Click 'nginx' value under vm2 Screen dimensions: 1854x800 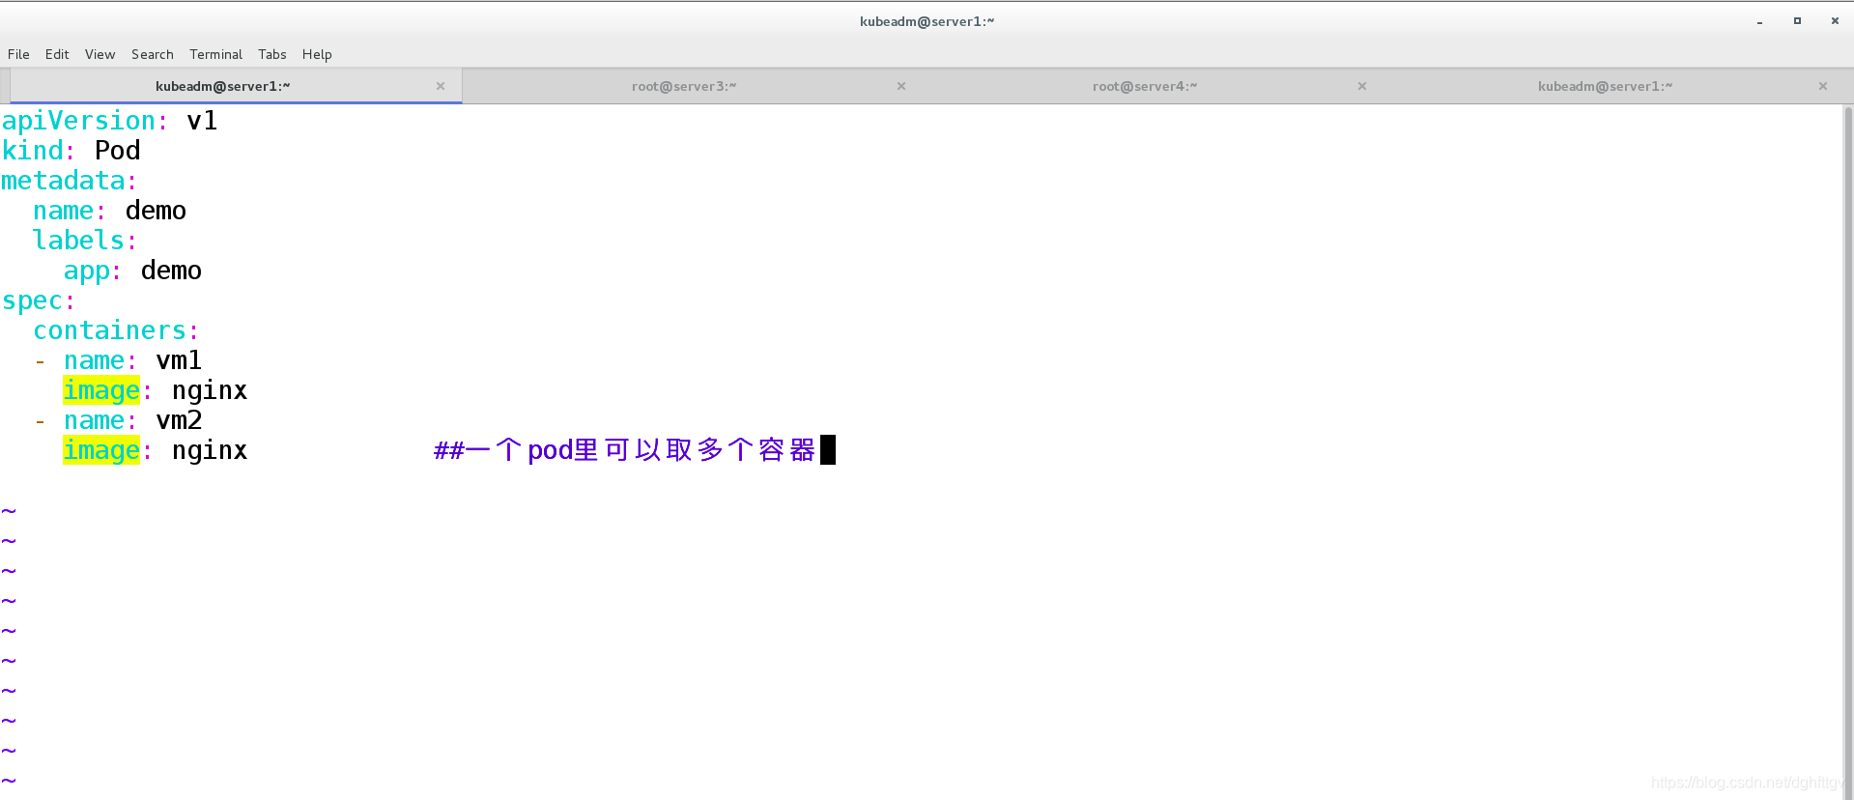pyautogui.click(x=210, y=450)
